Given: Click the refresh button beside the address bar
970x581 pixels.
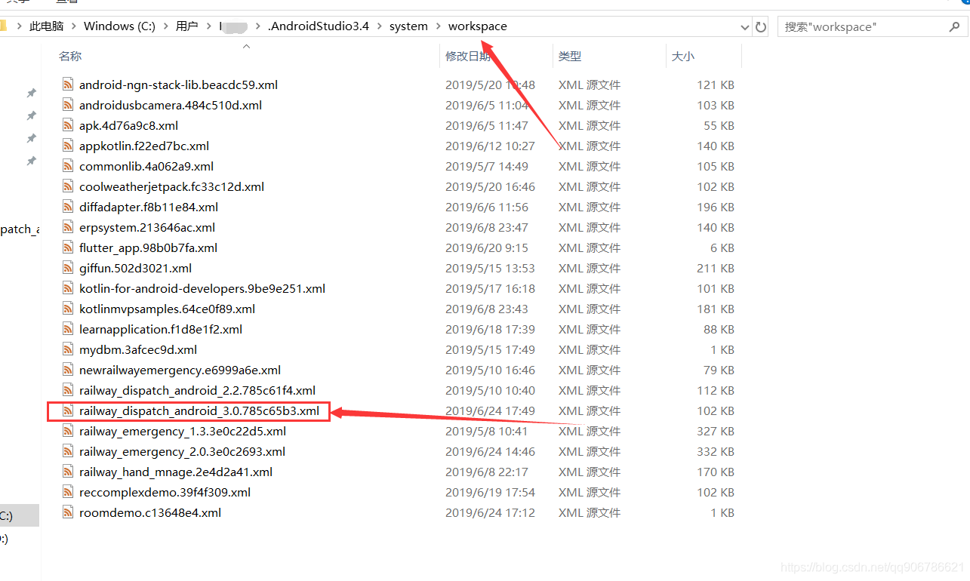Looking at the screenshot, I should [x=761, y=26].
